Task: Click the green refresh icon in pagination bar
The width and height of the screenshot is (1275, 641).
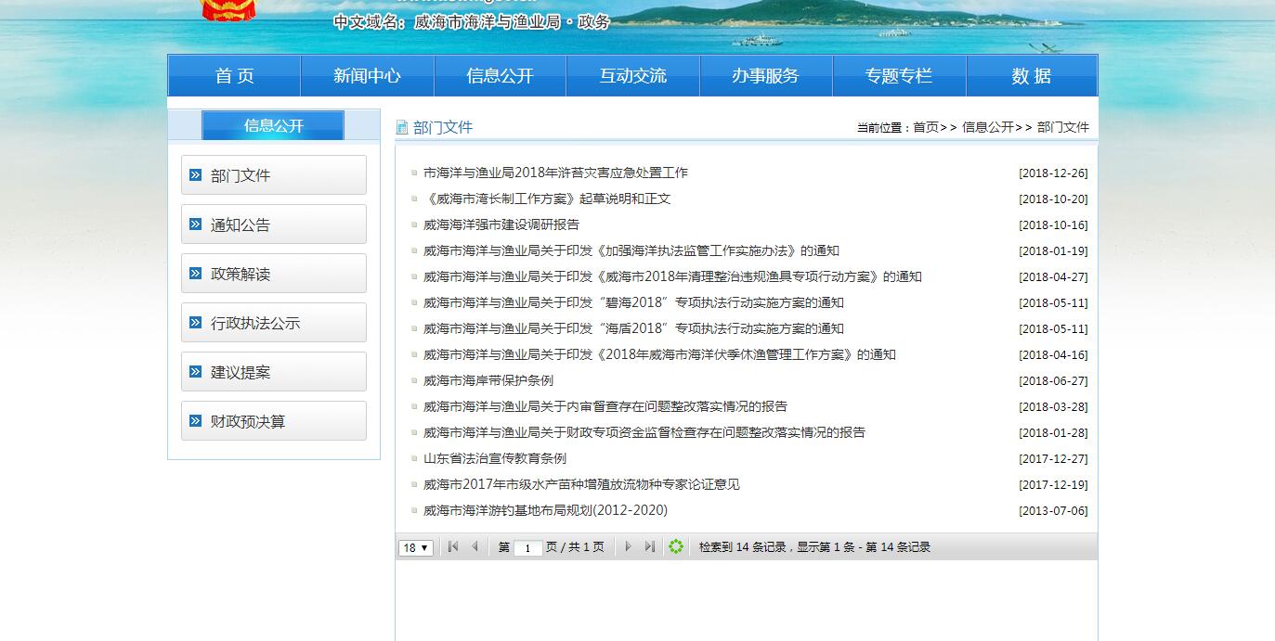Action: point(676,547)
